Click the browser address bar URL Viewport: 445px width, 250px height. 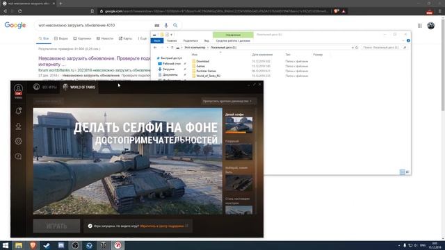point(216,11)
